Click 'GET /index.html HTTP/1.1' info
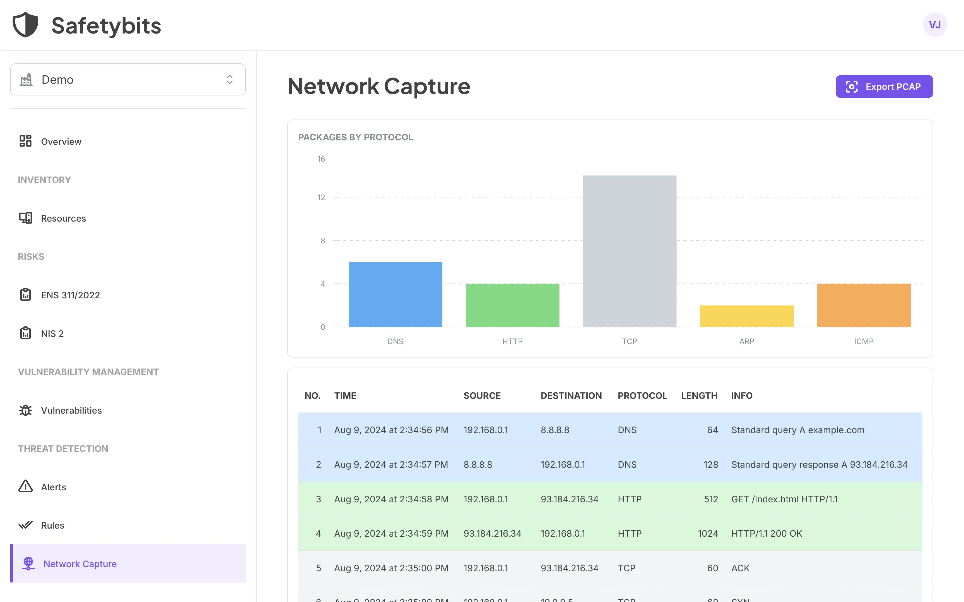This screenshot has height=602, width=964. click(784, 499)
